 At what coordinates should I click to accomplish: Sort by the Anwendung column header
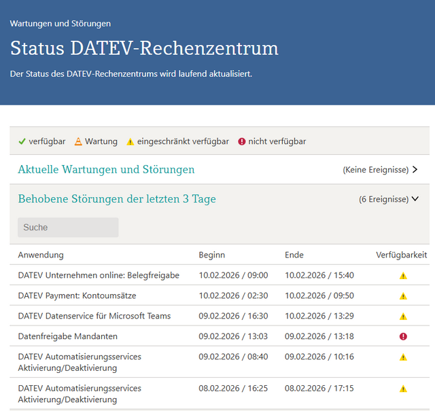(x=41, y=255)
